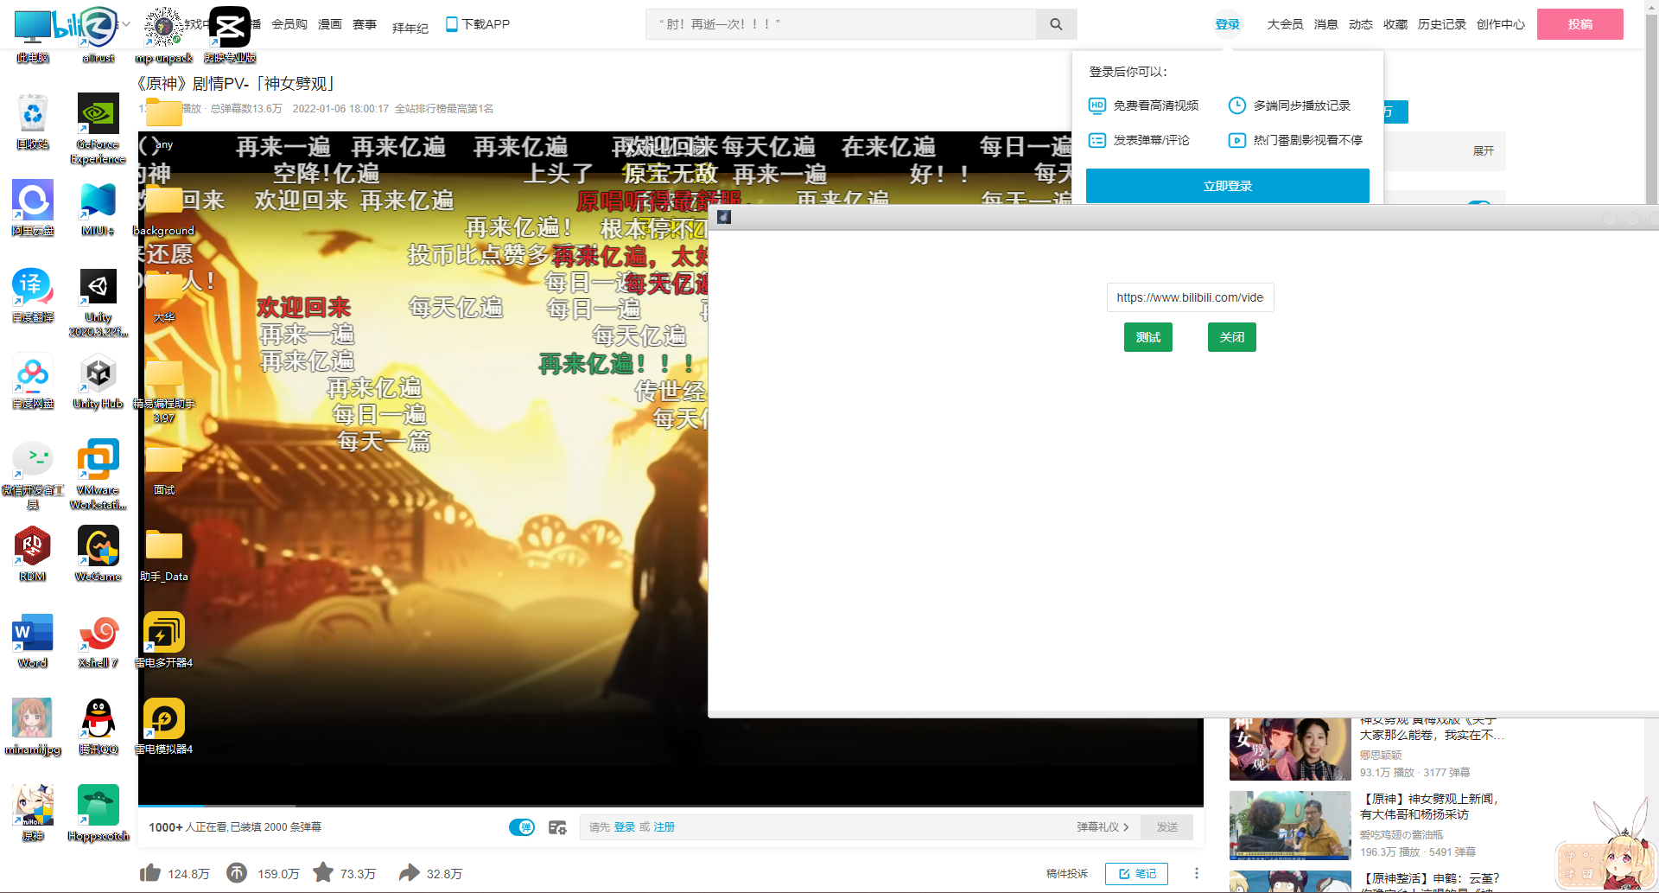Give coins using the 159.0万 coin icon
This screenshot has height=893, width=1659.
point(237,873)
